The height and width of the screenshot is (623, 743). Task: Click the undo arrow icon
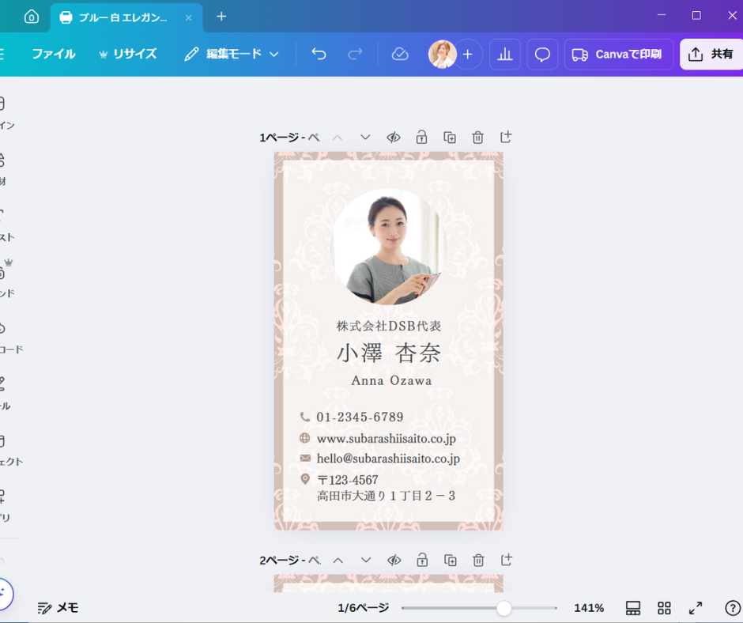pos(319,54)
